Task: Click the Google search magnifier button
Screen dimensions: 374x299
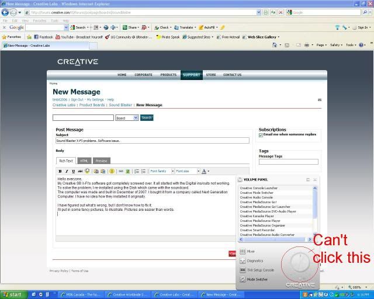Action: tap(365, 12)
